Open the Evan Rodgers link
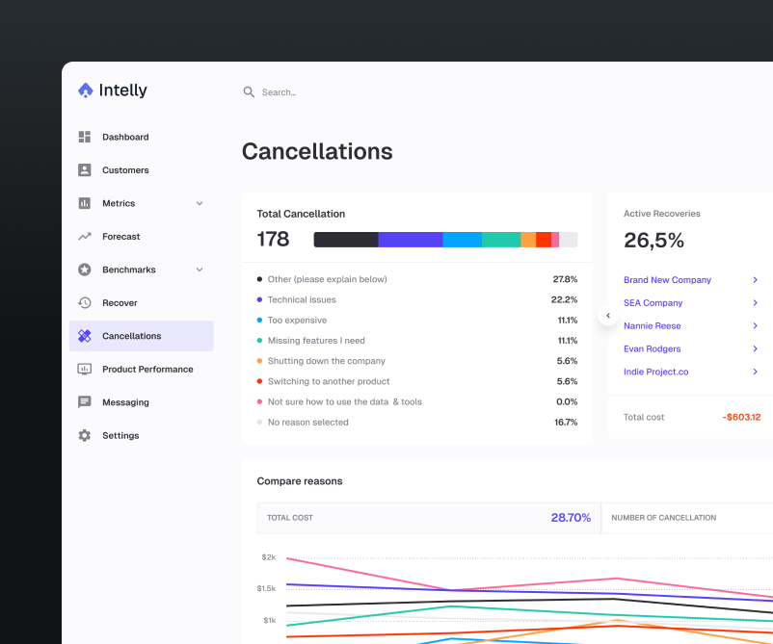This screenshot has height=644, width=773. (x=653, y=348)
